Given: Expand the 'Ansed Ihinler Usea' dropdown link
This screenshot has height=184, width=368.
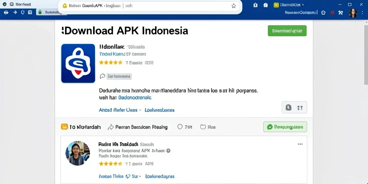Looking at the screenshot, I should 120,110.
